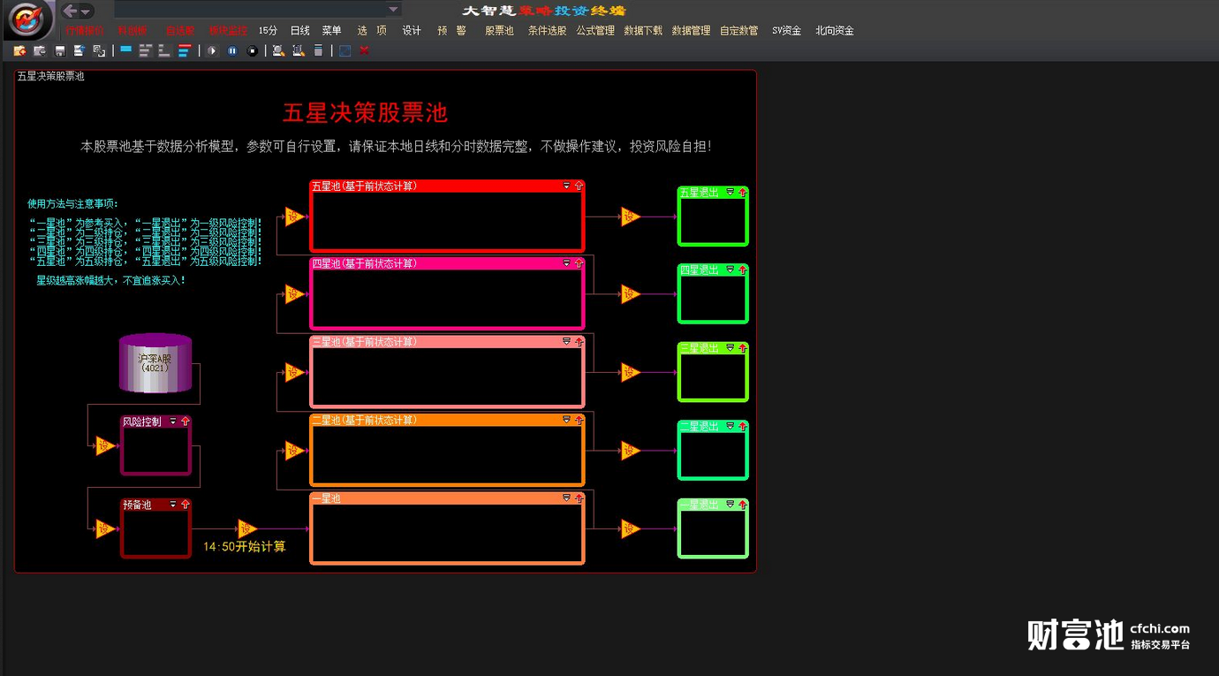This screenshot has height=676, width=1219.
Task: Click the red up arrow on 五星池
Action: point(579,186)
